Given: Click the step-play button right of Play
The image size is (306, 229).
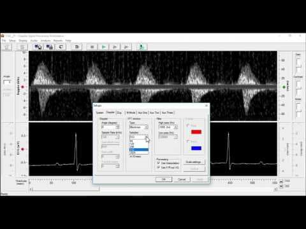Looking at the screenshot, I should coord(115,47).
